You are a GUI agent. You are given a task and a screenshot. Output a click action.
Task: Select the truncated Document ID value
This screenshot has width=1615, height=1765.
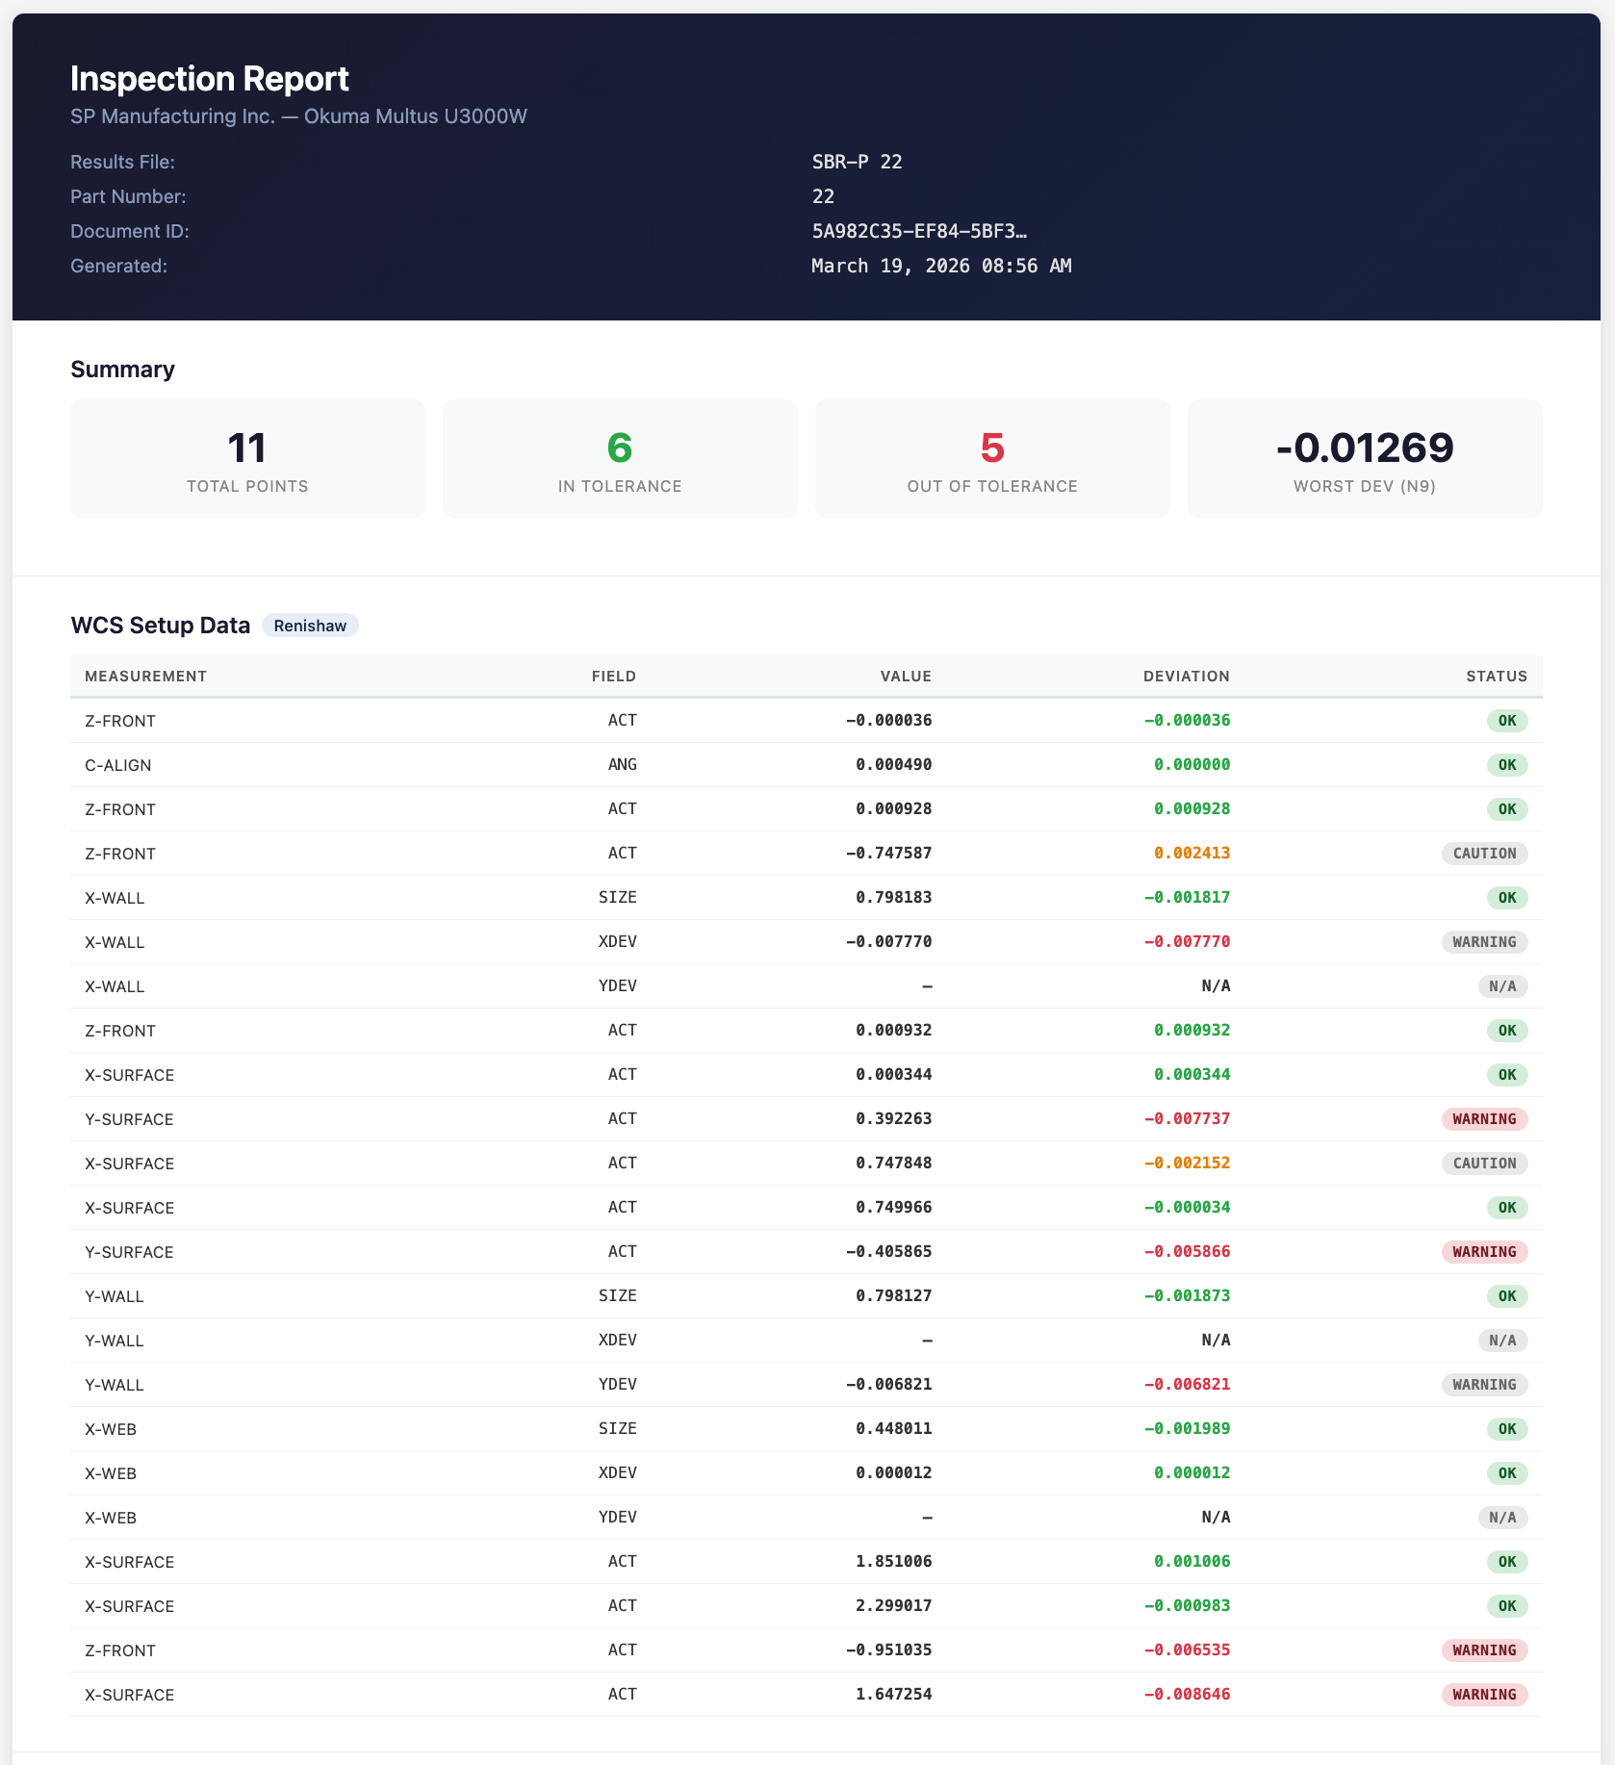tap(918, 231)
